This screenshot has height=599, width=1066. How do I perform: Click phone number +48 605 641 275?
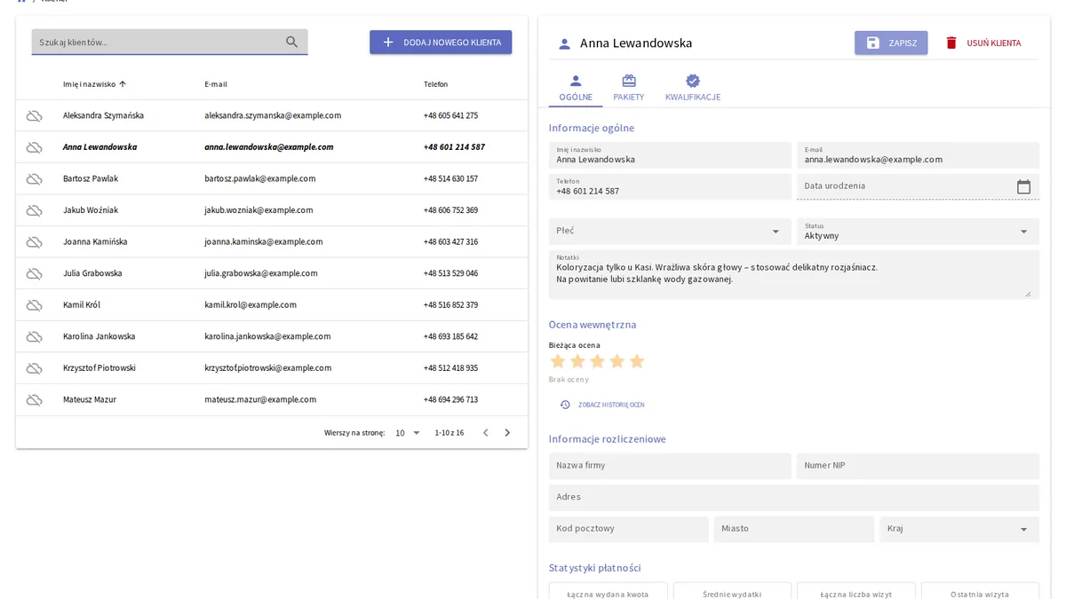[450, 115]
